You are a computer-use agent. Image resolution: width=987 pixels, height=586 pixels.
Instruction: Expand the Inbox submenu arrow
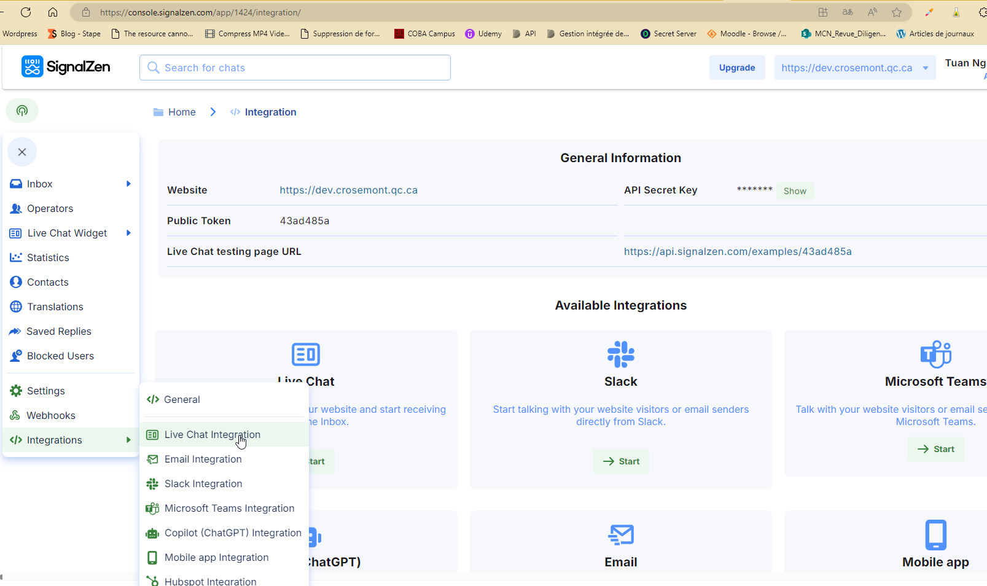click(x=128, y=184)
